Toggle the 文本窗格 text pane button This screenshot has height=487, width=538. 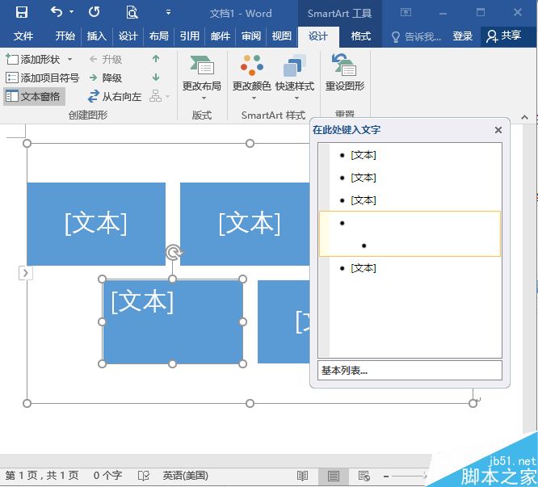click(x=33, y=96)
